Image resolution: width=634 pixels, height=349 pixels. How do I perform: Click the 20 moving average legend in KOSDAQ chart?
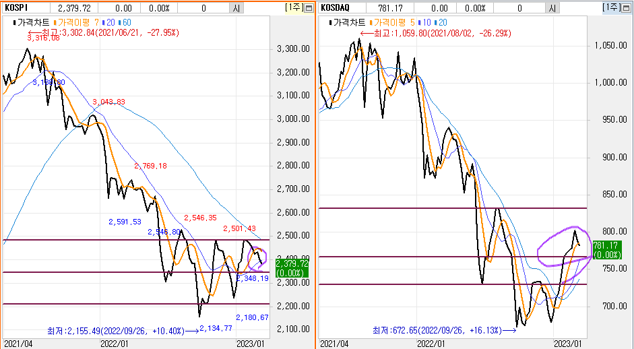(x=441, y=23)
